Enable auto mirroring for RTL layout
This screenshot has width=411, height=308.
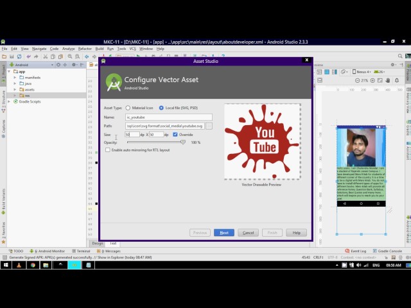click(108, 150)
